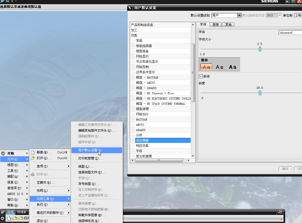302x223 pixels.
Task: Choose 符号线型(S) menu entry
Action: (x=97, y=184)
